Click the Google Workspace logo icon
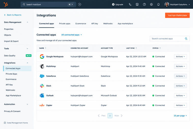Viewport: 193px width, 129px height. tap(42, 57)
